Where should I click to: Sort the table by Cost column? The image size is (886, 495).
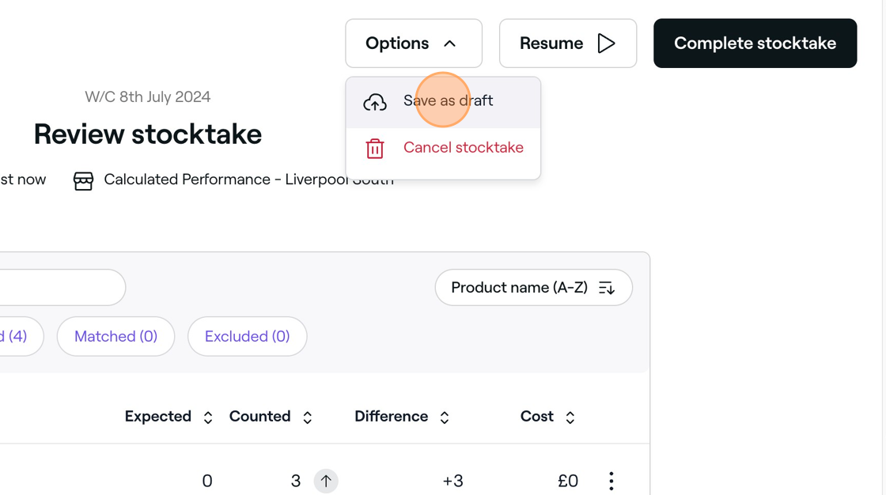570,418
